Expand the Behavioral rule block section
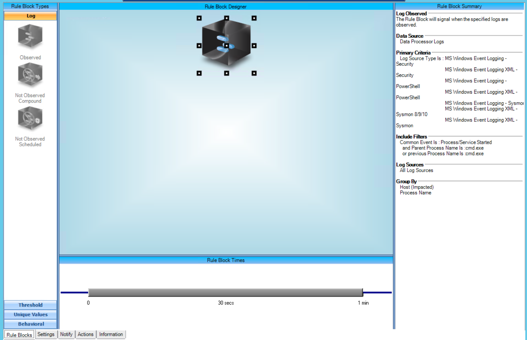This screenshot has width=527, height=340. point(30,324)
